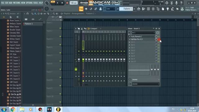Screen dimensions: 199x112
Task: Open empty Slot 3 arrow
Action: 129,42
